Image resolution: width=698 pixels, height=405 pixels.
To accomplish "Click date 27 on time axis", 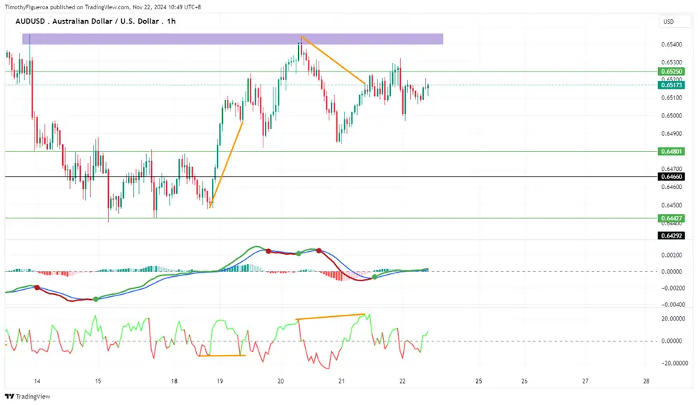I will point(586,381).
